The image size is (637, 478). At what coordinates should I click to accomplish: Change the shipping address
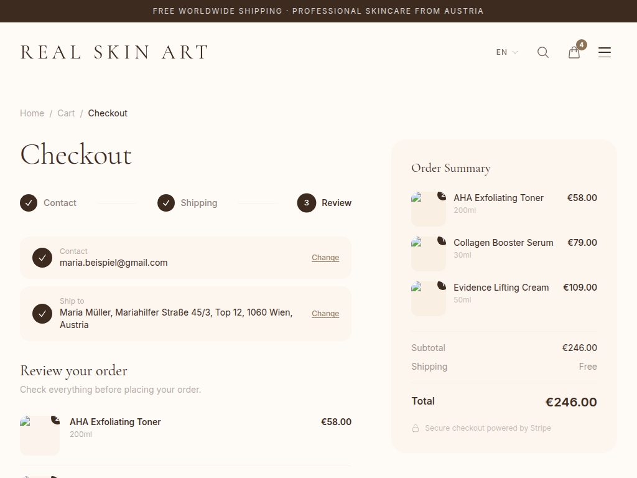tap(325, 314)
